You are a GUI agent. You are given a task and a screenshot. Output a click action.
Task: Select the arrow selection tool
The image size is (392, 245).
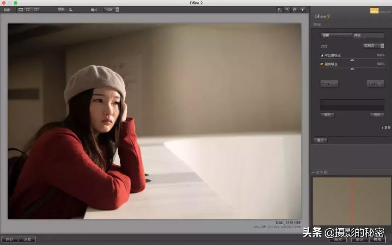pos(279,10)
